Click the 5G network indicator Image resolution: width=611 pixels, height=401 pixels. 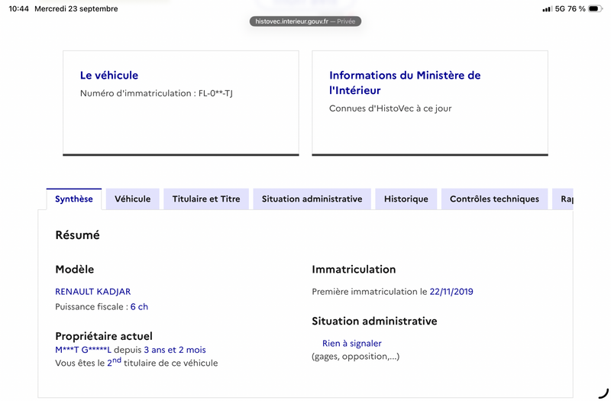pos(560,8)
